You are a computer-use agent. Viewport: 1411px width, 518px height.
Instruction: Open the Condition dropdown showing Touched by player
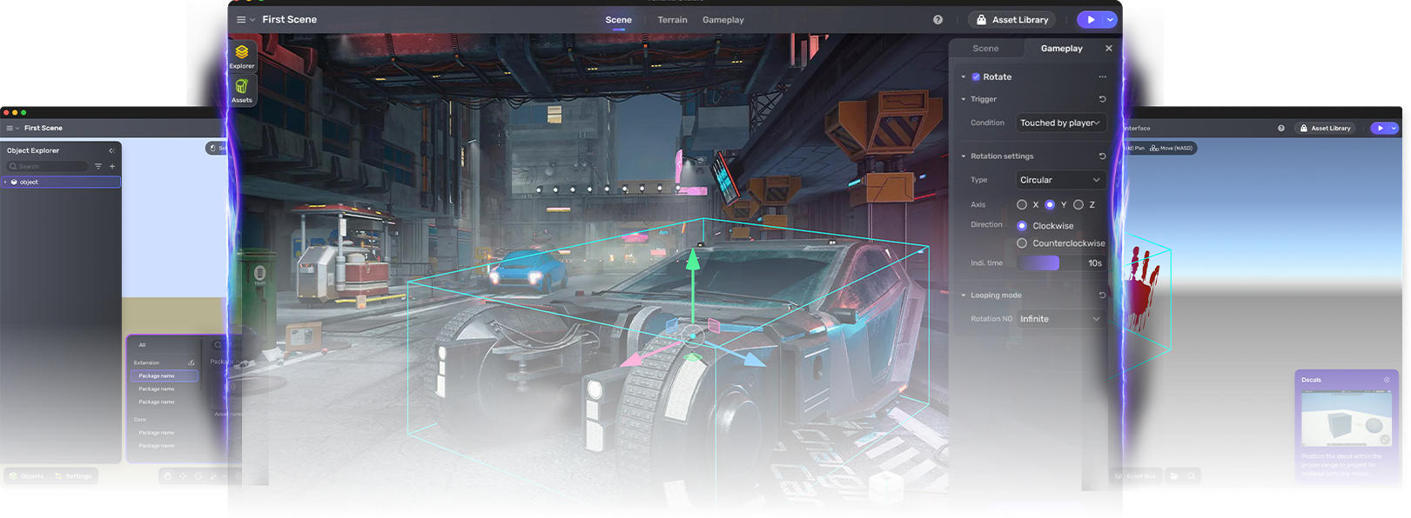coord(1060,123)
